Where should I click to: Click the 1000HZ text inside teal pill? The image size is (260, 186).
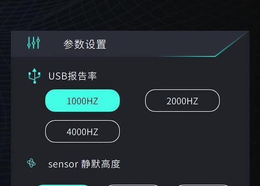point(82,101)
